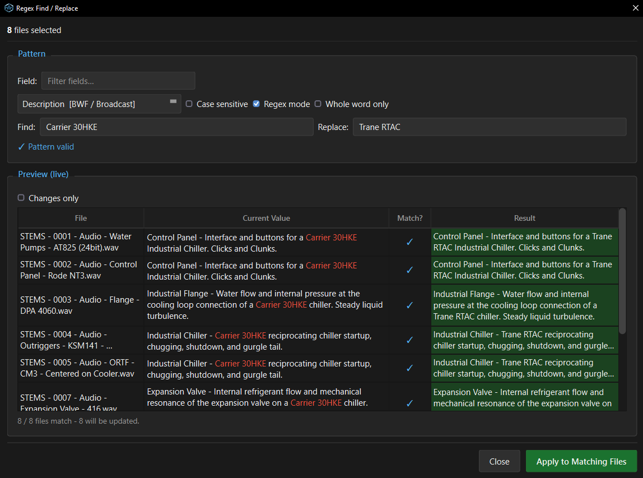Viewport: 643px width, 478px height.
Task: Enable the Case sensitive checkbox
Action: point(189,104)
